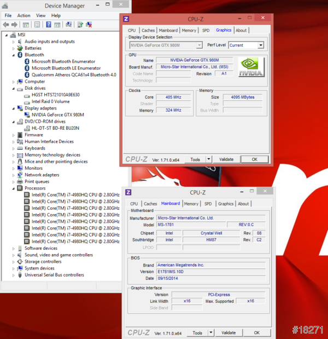Click the Back arrow in Device Manager toolbar
This screenshot has width=328, height=339.
[x=6, y=24]
